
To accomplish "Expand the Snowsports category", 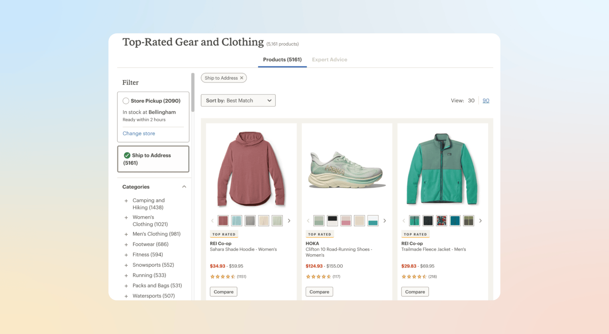I will click(126, 265).
